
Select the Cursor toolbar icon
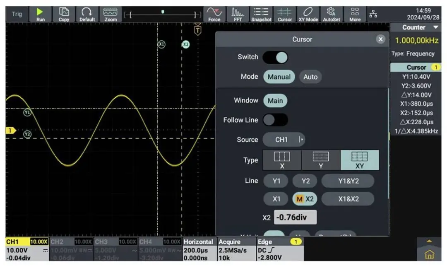(284, 14)
